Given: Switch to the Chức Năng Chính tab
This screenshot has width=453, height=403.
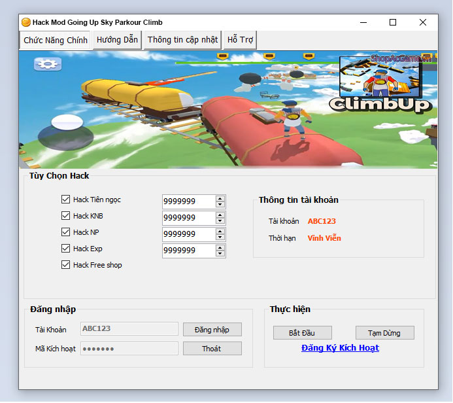Looking at the screenshot, I should coord(56,40).
